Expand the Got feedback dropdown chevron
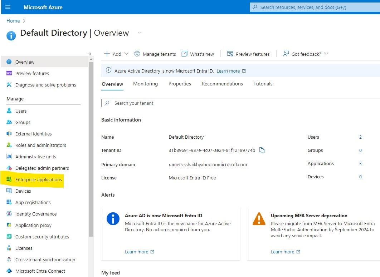 (326, 54)
